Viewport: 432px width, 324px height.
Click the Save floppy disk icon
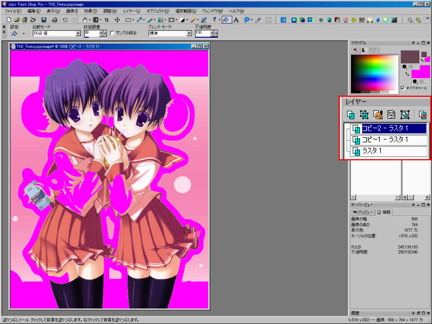(x=44, y=20)
